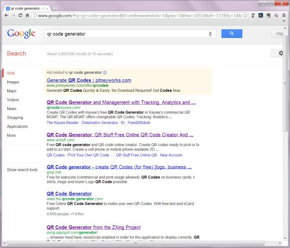Expand Show search tools
The image size is (290, 248).
pos(22,170)
